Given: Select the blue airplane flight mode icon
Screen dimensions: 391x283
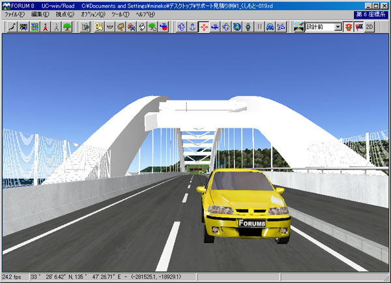Looking at the screenshot, I should coord(282,27).
